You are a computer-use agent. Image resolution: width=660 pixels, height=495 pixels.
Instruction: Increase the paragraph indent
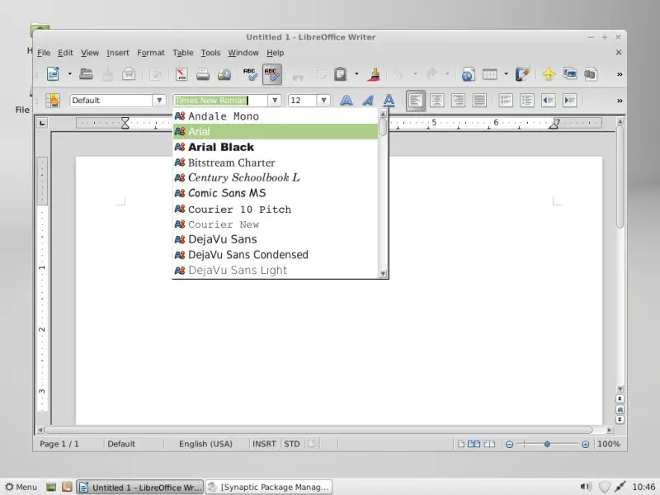tap(569, 100)
